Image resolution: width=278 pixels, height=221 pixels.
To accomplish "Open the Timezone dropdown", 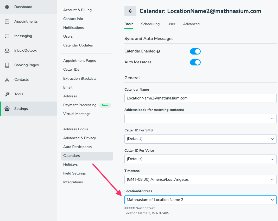I will 200,179.
